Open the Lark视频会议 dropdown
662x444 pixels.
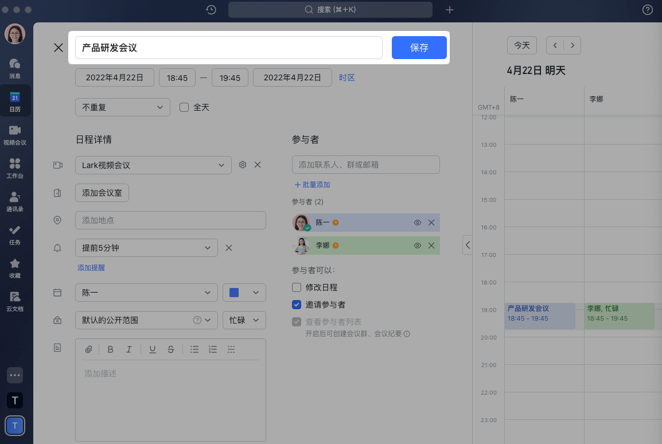coord(153,165)
